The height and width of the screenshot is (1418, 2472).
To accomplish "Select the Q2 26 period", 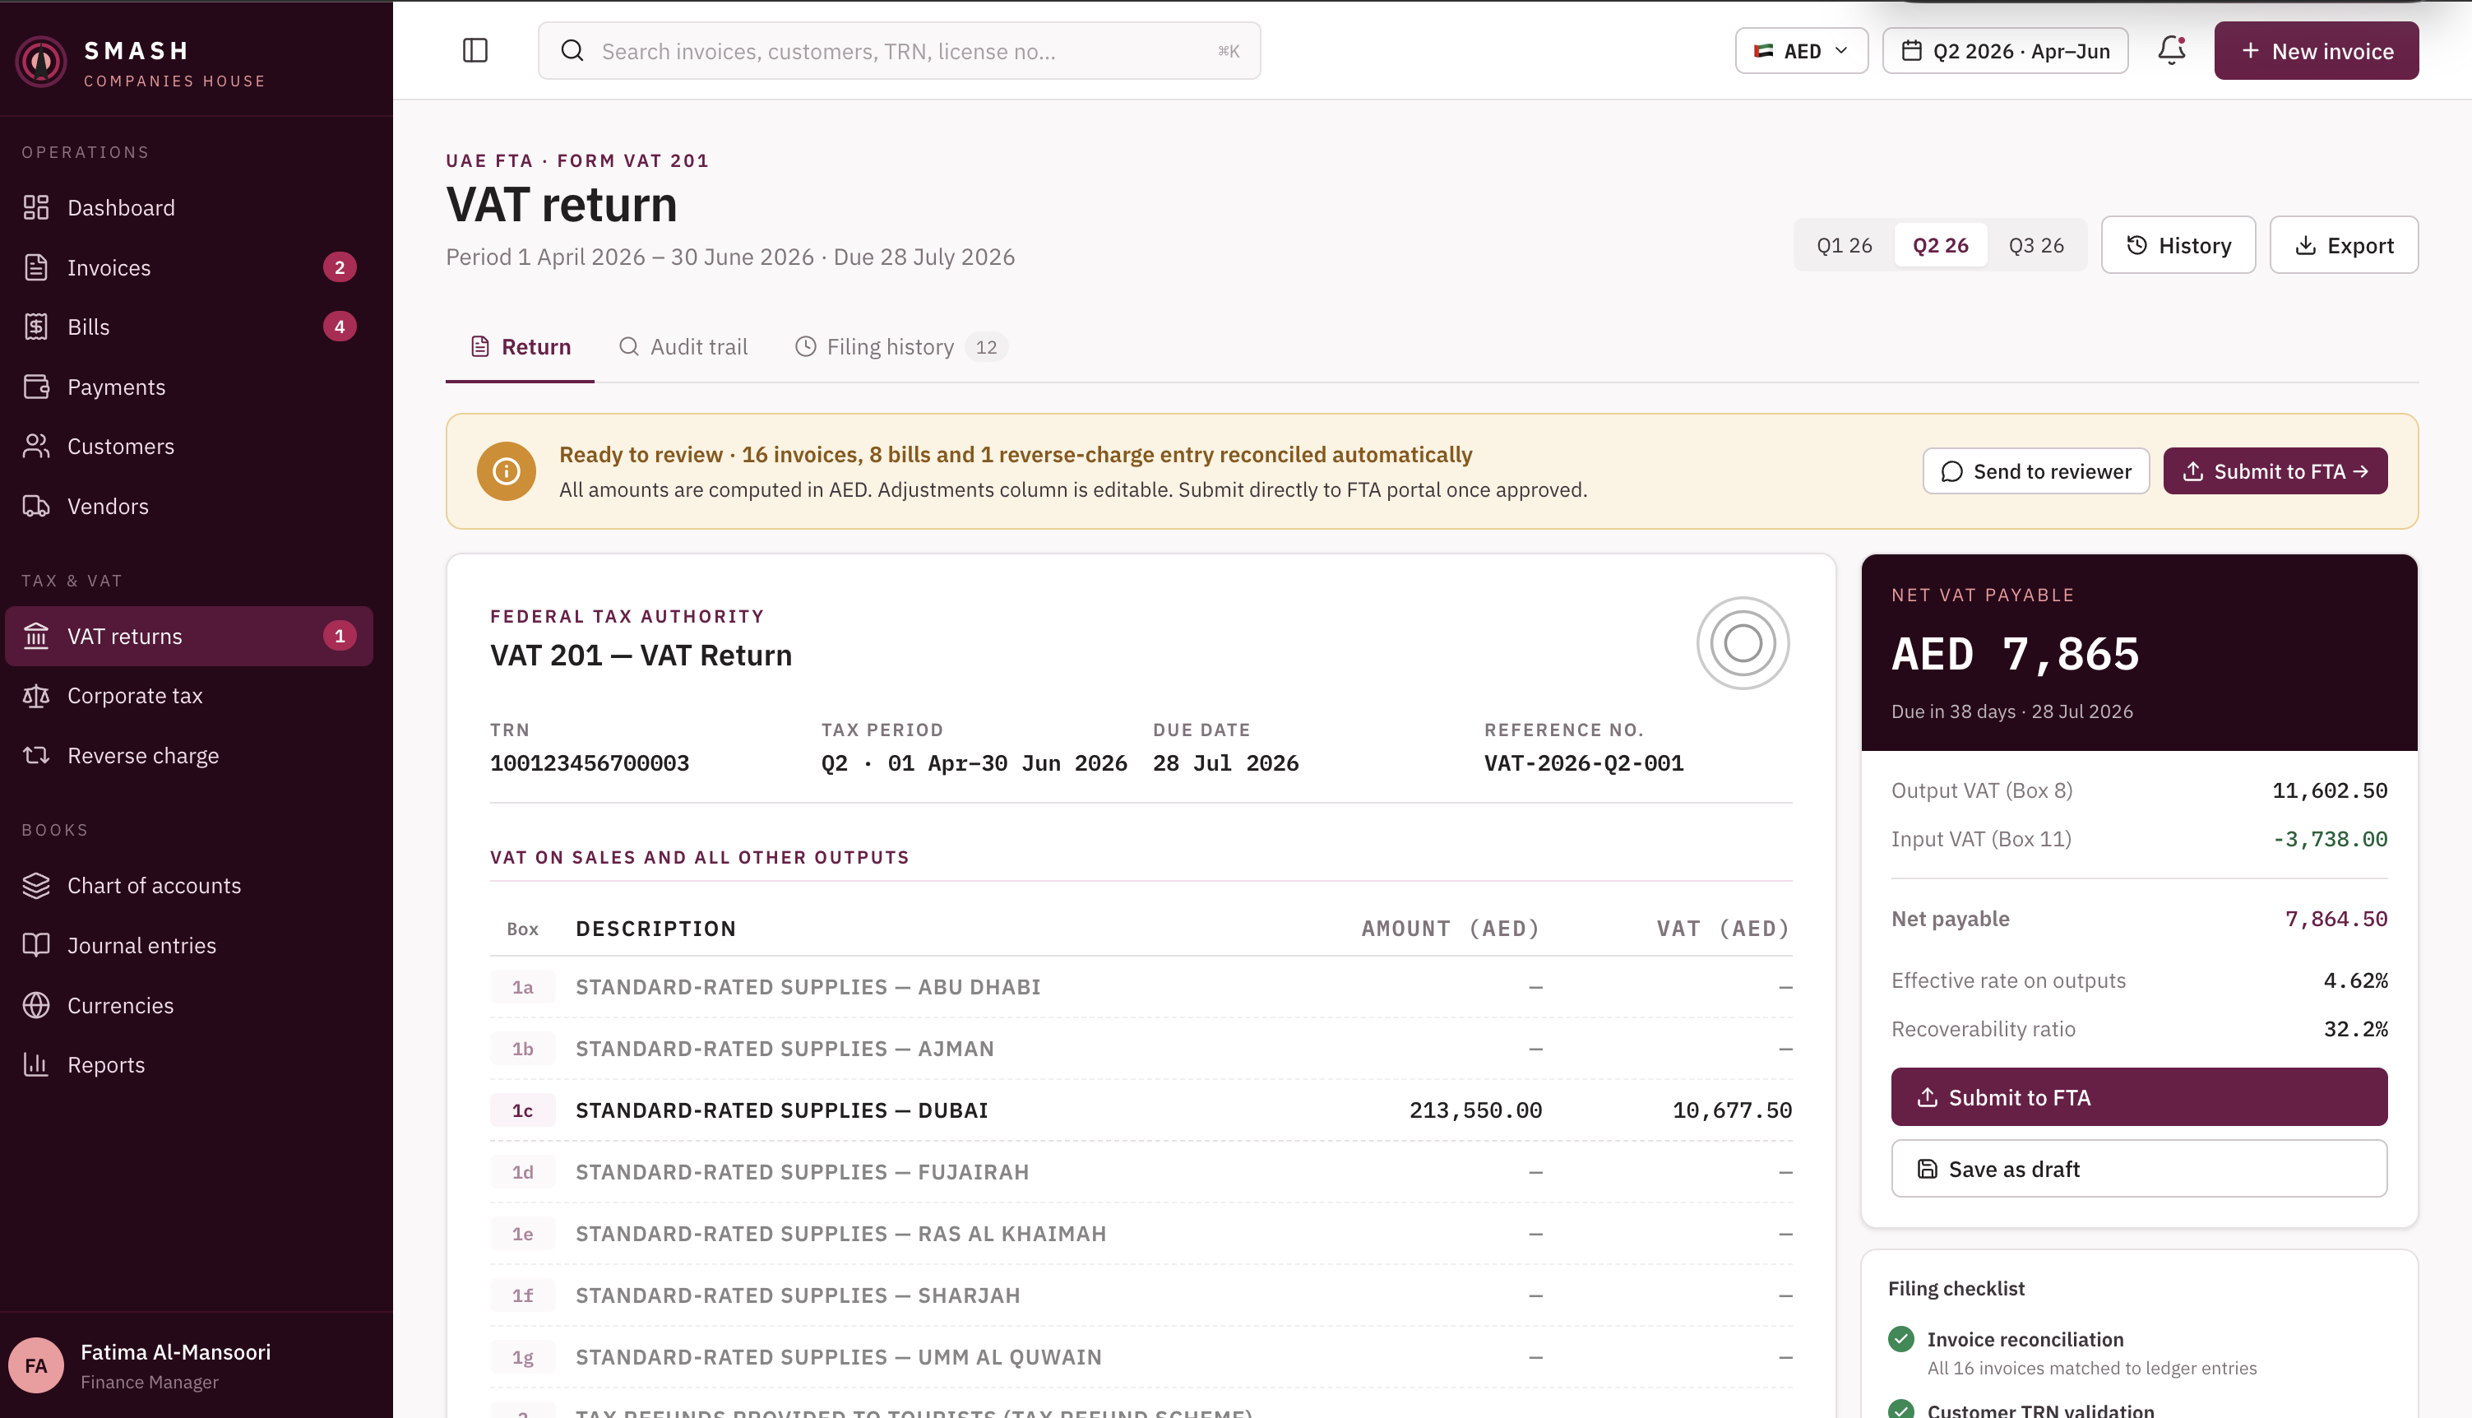I will tap(1941, 245).
